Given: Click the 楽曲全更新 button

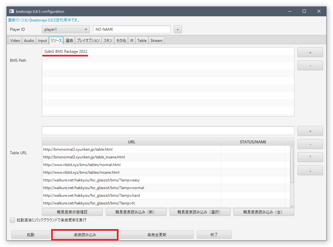Looking at the screenshot, I should (157, 235).
